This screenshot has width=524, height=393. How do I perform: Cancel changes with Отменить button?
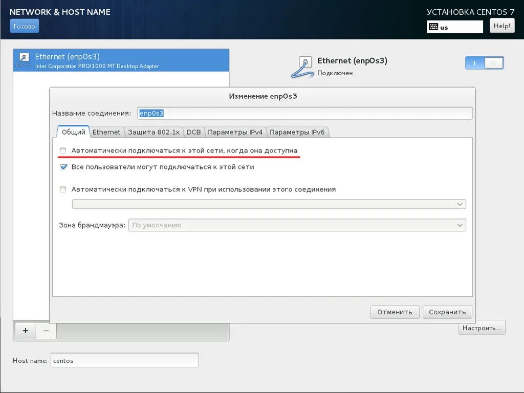[395, 312]
